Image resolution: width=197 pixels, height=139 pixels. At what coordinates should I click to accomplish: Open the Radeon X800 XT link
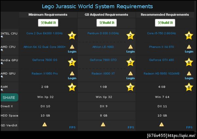103,74
